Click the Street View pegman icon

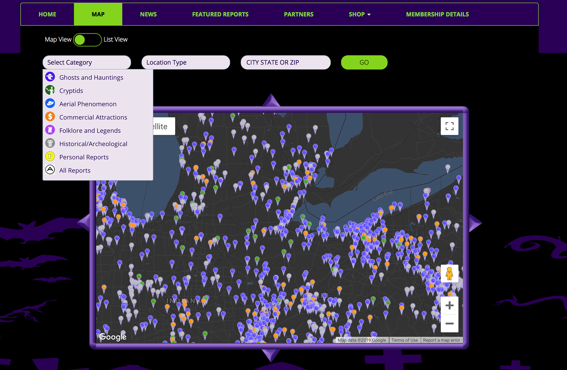click(x=449, y=274)
